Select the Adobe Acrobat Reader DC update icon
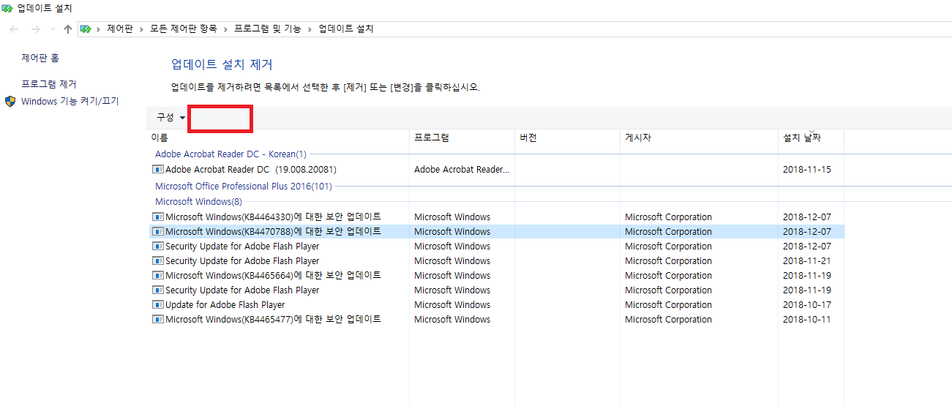 (x=158, y=170)
